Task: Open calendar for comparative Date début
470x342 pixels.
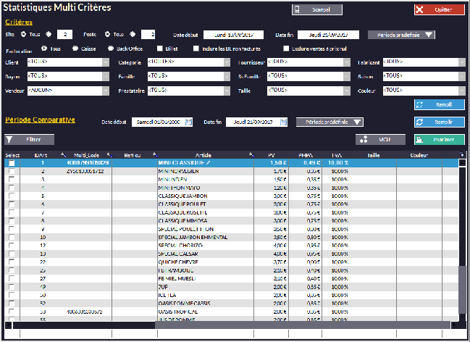Action: coord(190,122)
